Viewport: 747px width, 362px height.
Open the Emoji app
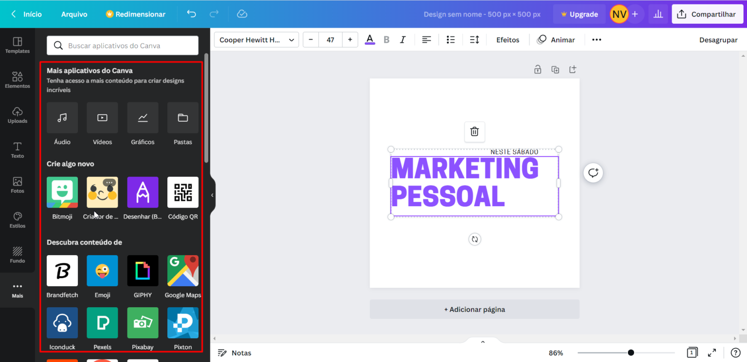[x=102, y=271]
